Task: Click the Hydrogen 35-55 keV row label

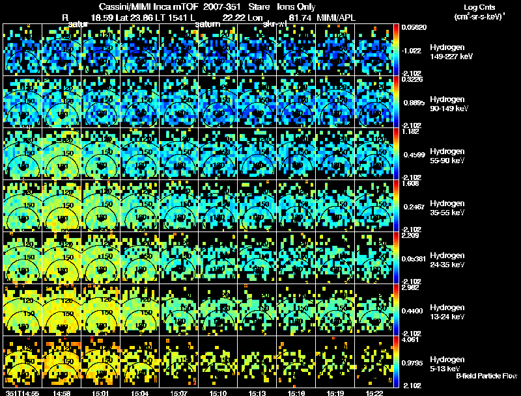Action: tap(447, 208)
